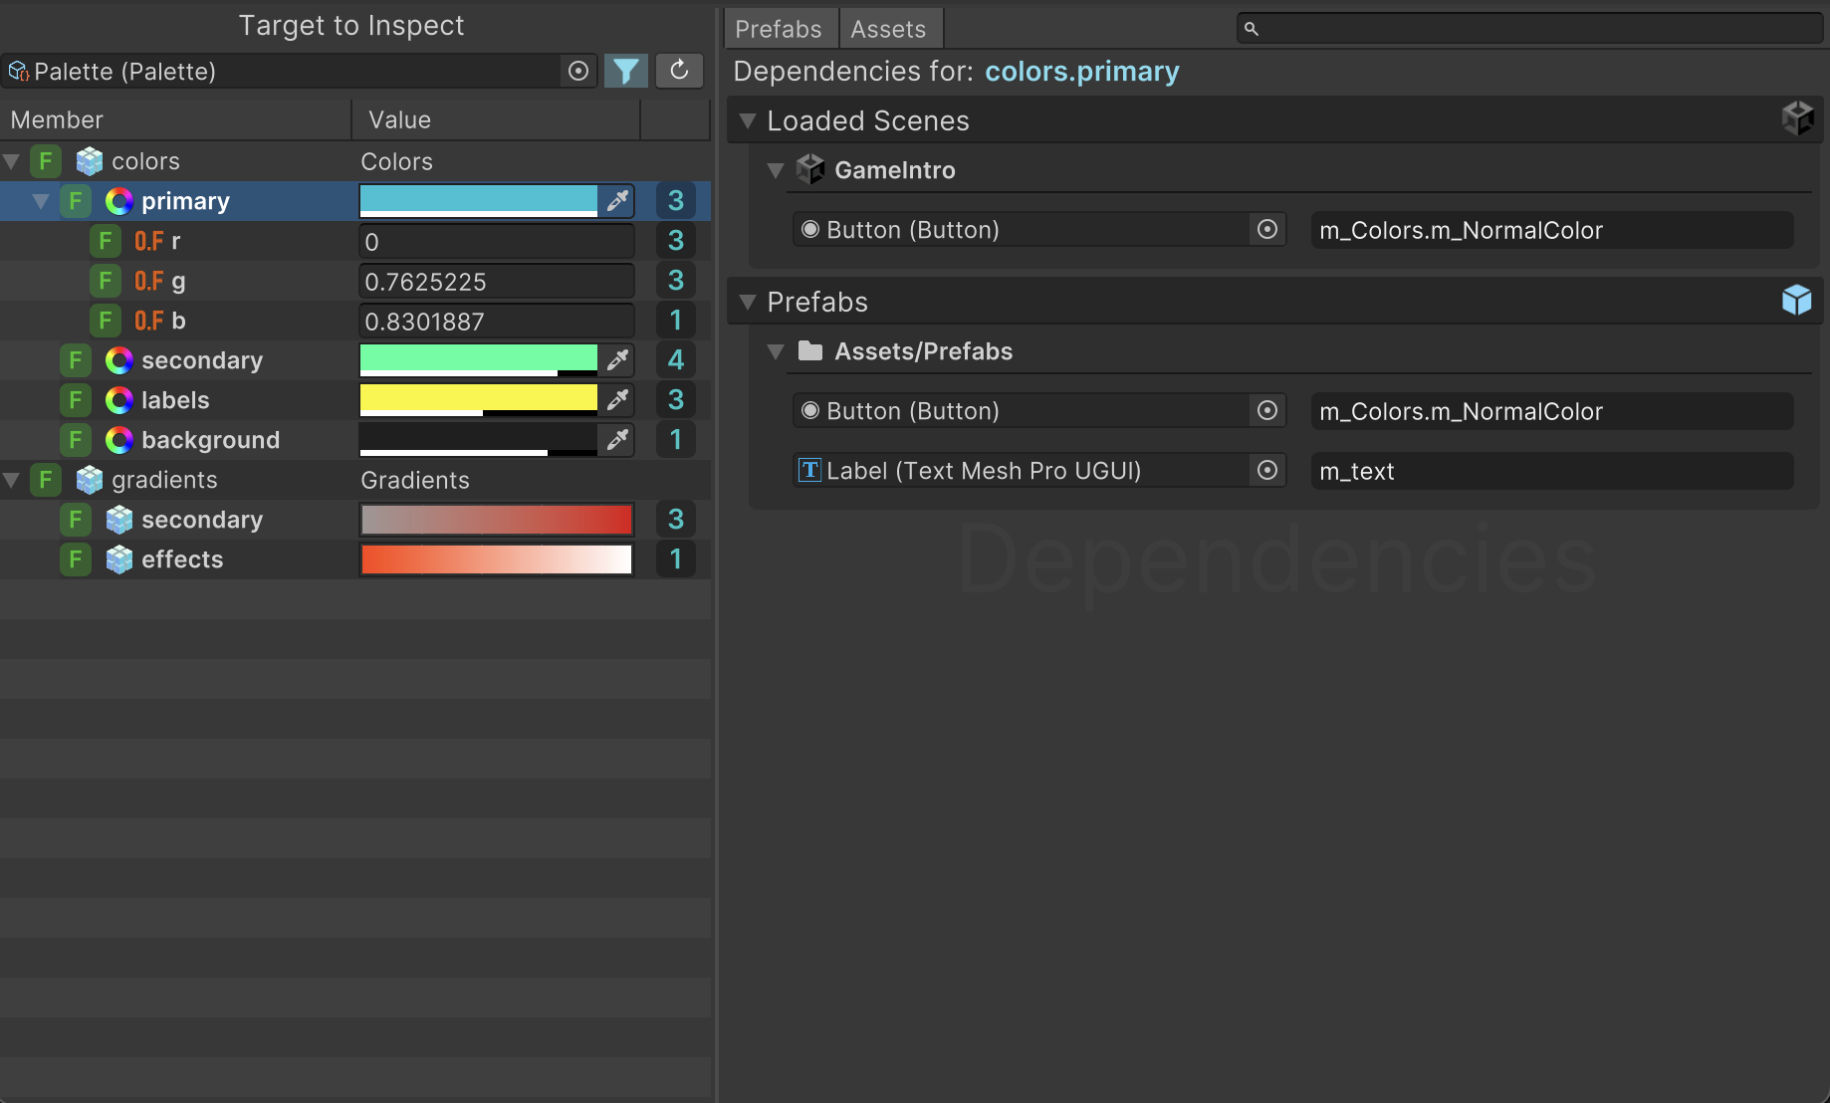Click eyedropper on secondary color row
1830x1103 pixels.
point(617,360)
